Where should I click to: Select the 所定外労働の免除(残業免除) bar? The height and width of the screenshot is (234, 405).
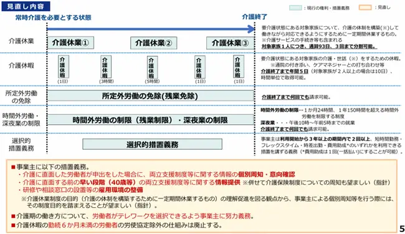coord(150,95)
